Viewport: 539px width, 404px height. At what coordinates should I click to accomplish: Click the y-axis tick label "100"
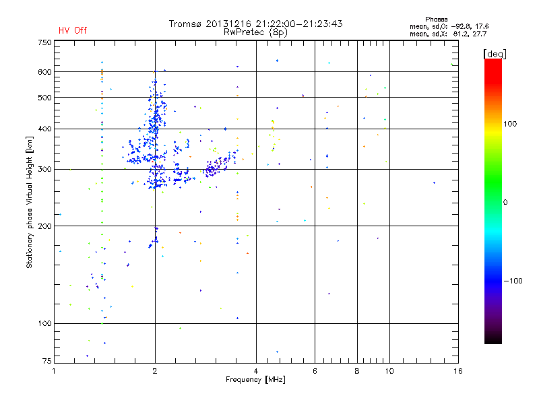[x=44, y=323]
